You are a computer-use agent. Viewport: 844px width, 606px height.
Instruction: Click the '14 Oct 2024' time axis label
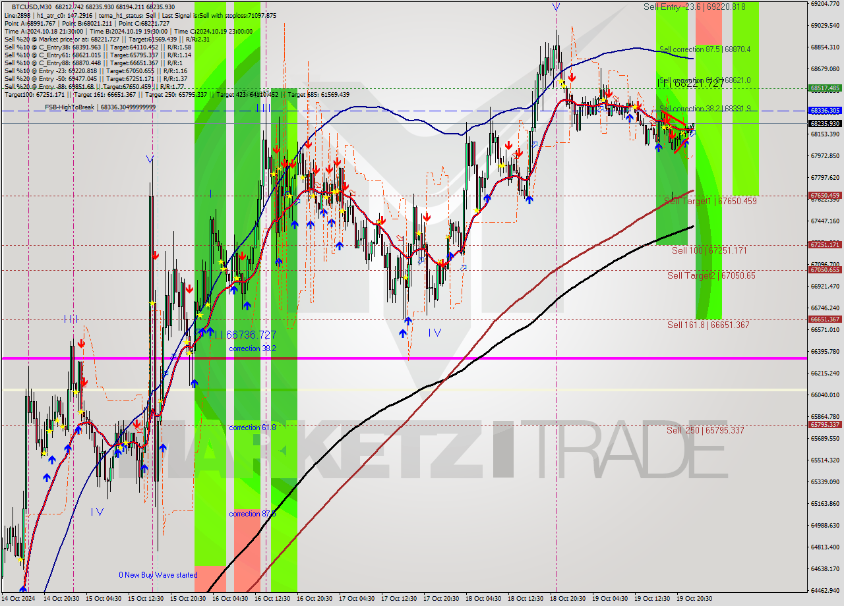point(18,599)
